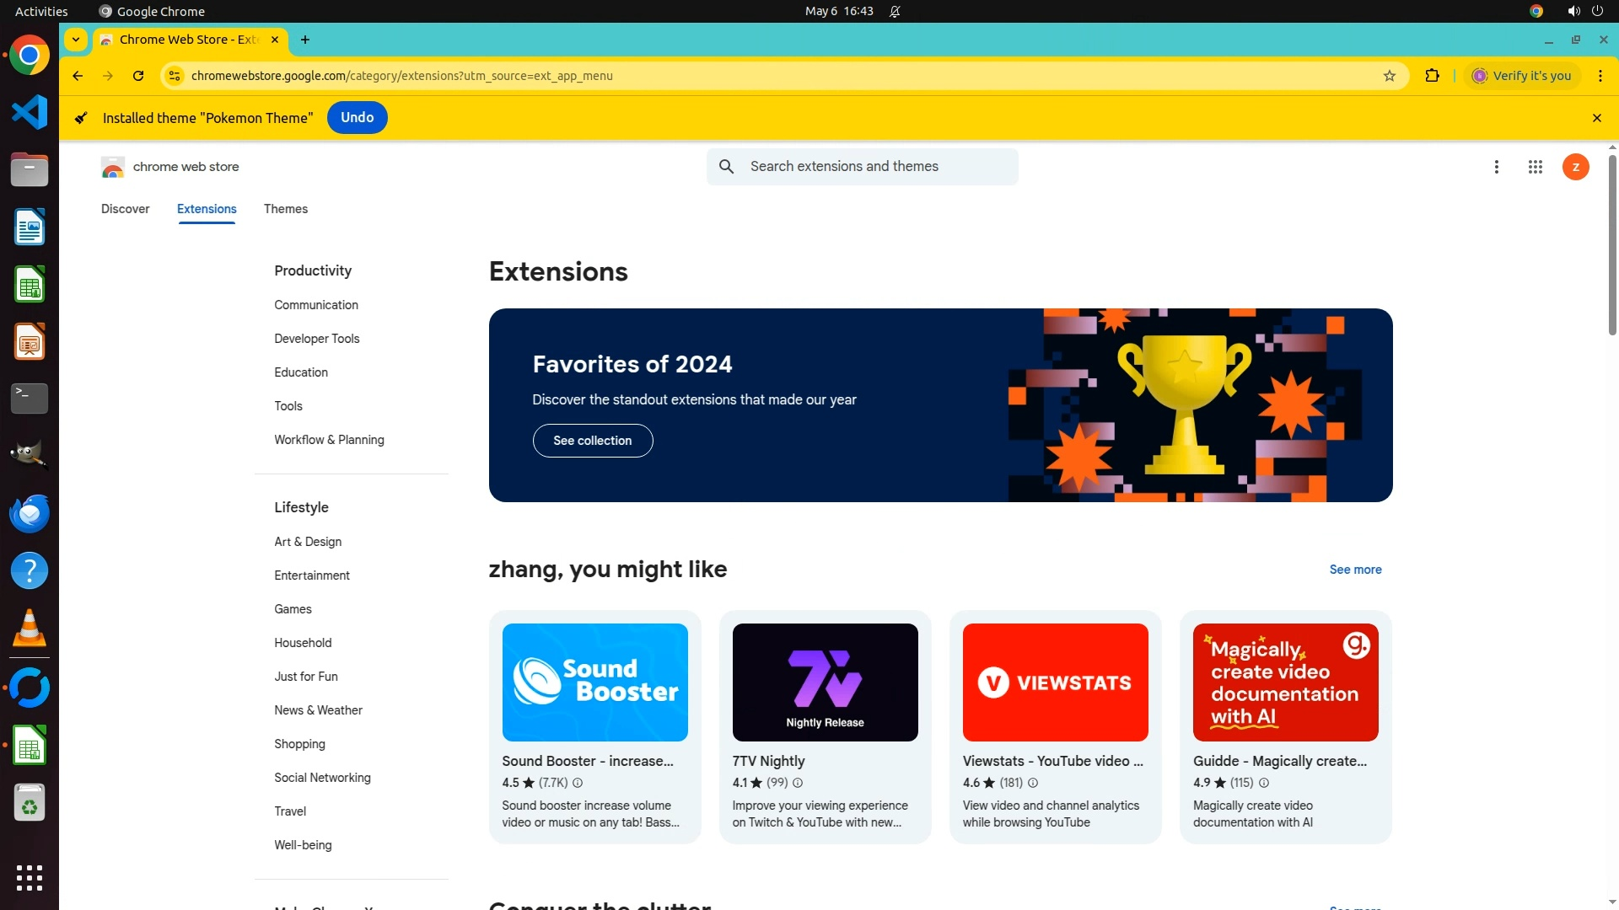1619x910 pixels.
Task: View site information icon in address bar
Action: point(175,76)
